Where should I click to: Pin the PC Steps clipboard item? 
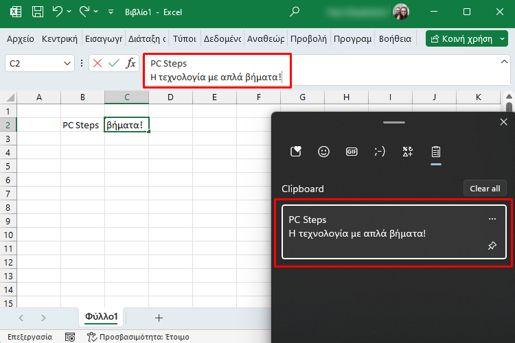492,246
